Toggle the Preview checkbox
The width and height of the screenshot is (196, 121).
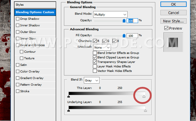[x=166, y=28]
